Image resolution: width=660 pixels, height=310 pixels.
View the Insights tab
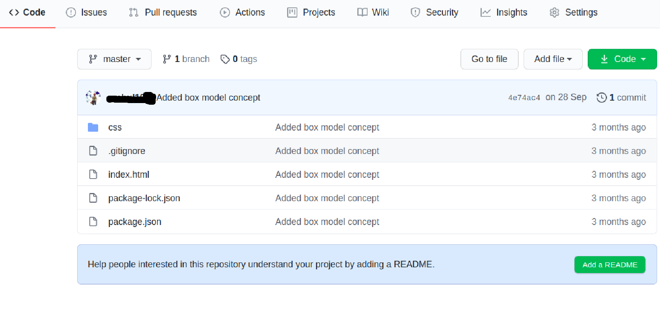coord(504,12)
